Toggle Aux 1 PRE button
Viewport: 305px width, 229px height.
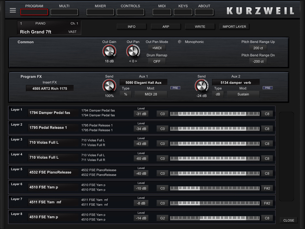point(175,88)
